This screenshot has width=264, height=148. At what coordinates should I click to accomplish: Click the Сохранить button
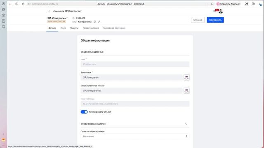pyautogui.click(x=215, y=20)
